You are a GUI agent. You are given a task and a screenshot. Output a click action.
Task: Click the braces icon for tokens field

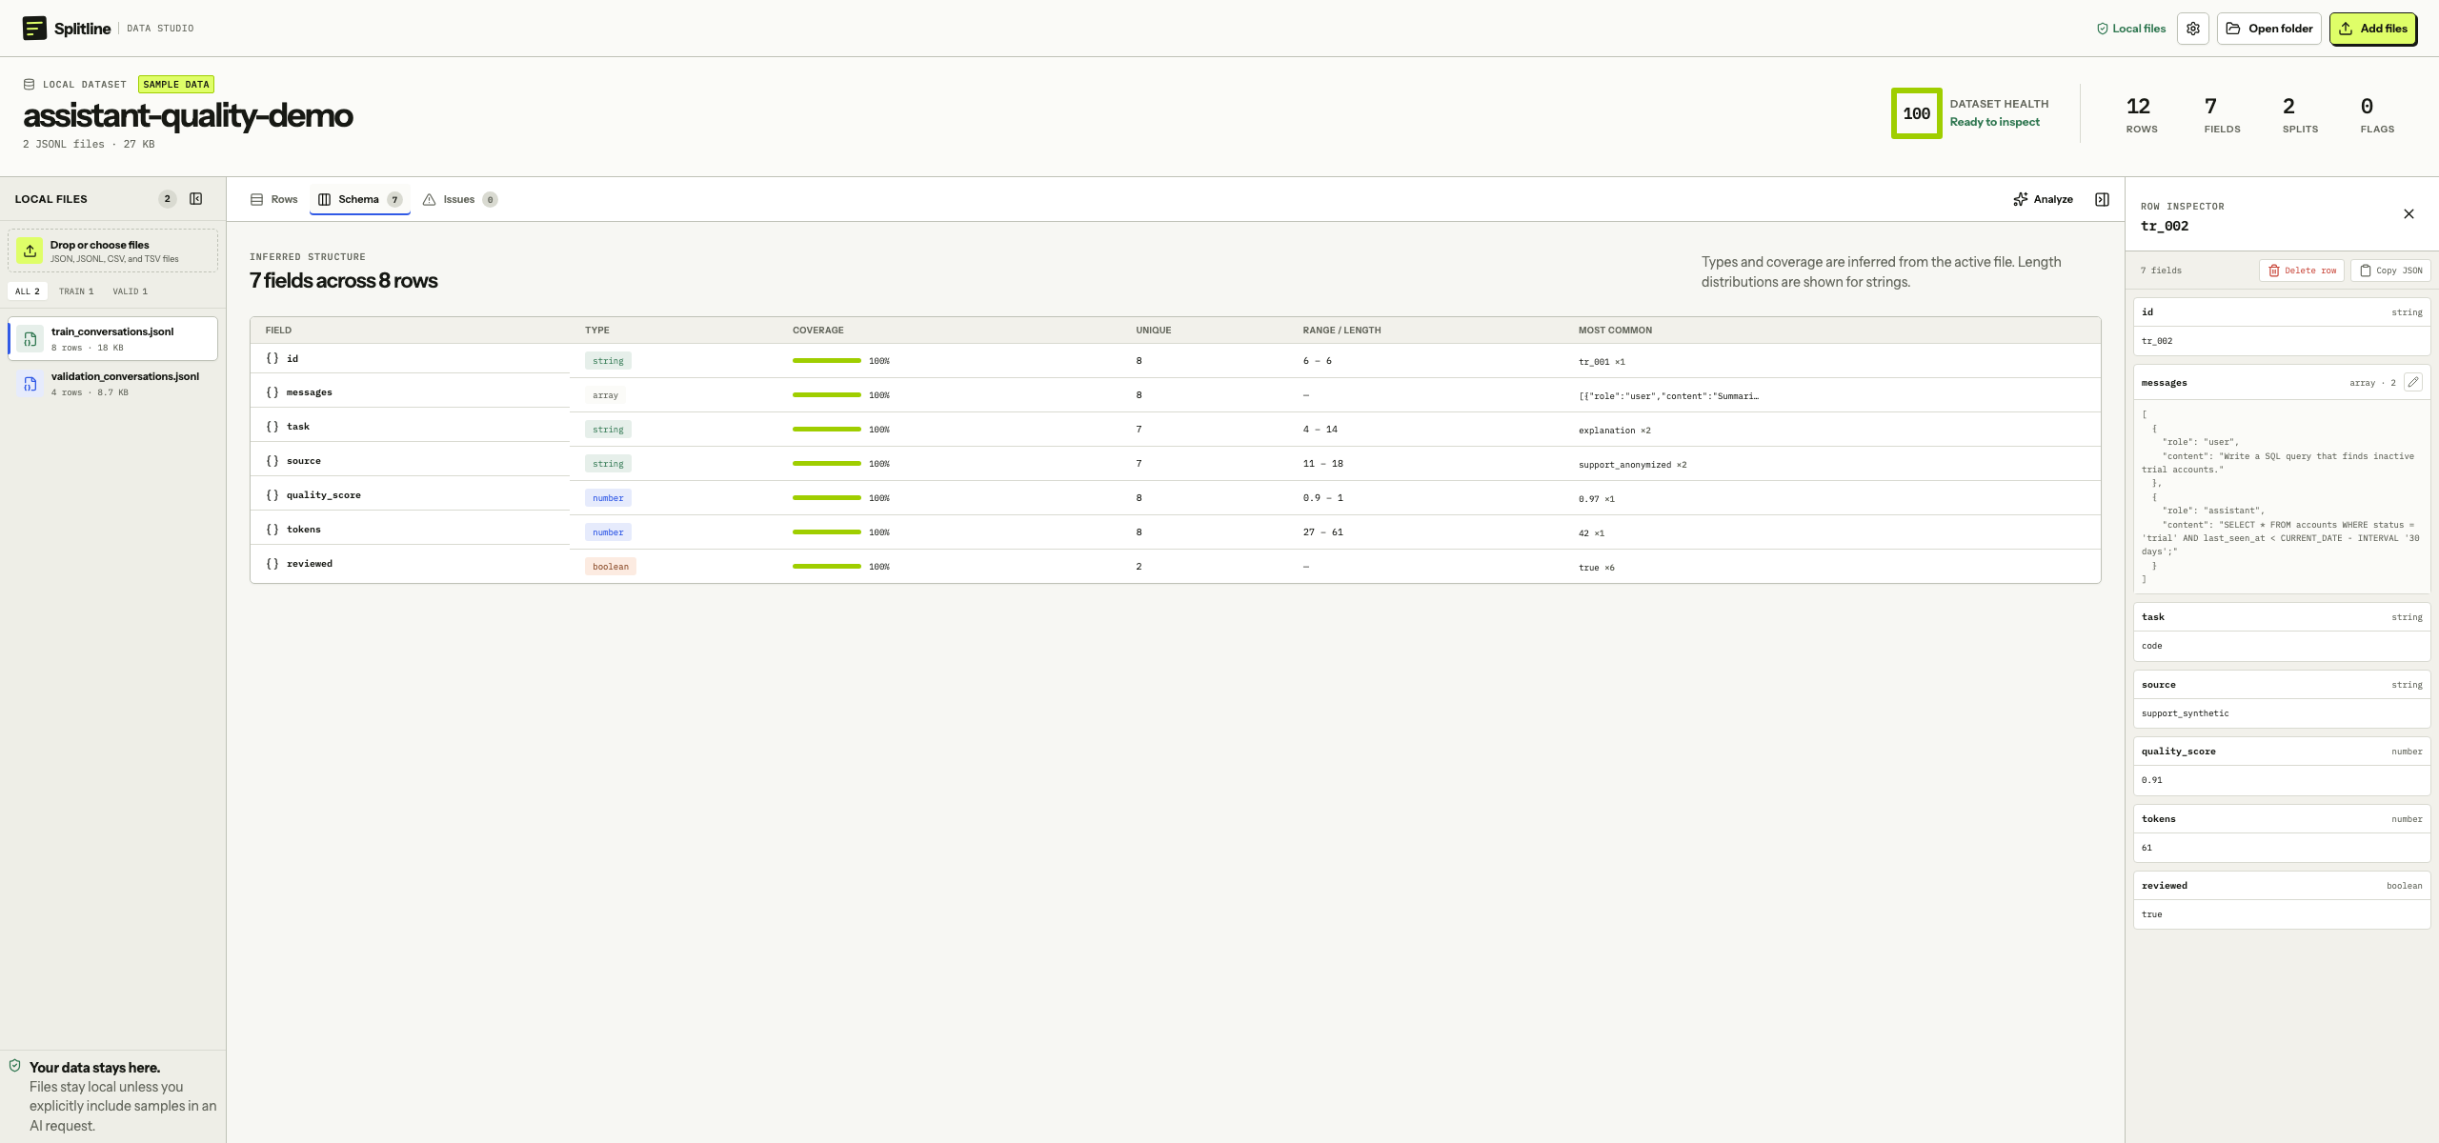(272, 530)
